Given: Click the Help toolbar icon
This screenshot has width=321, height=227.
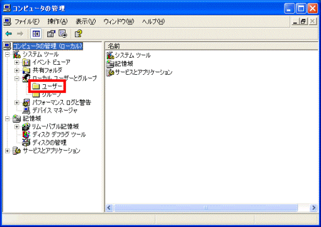Looking at the screenshot, I should (x=78, y=33).
